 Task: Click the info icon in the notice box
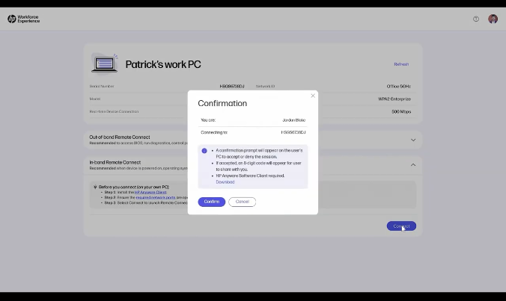[204, 151]
